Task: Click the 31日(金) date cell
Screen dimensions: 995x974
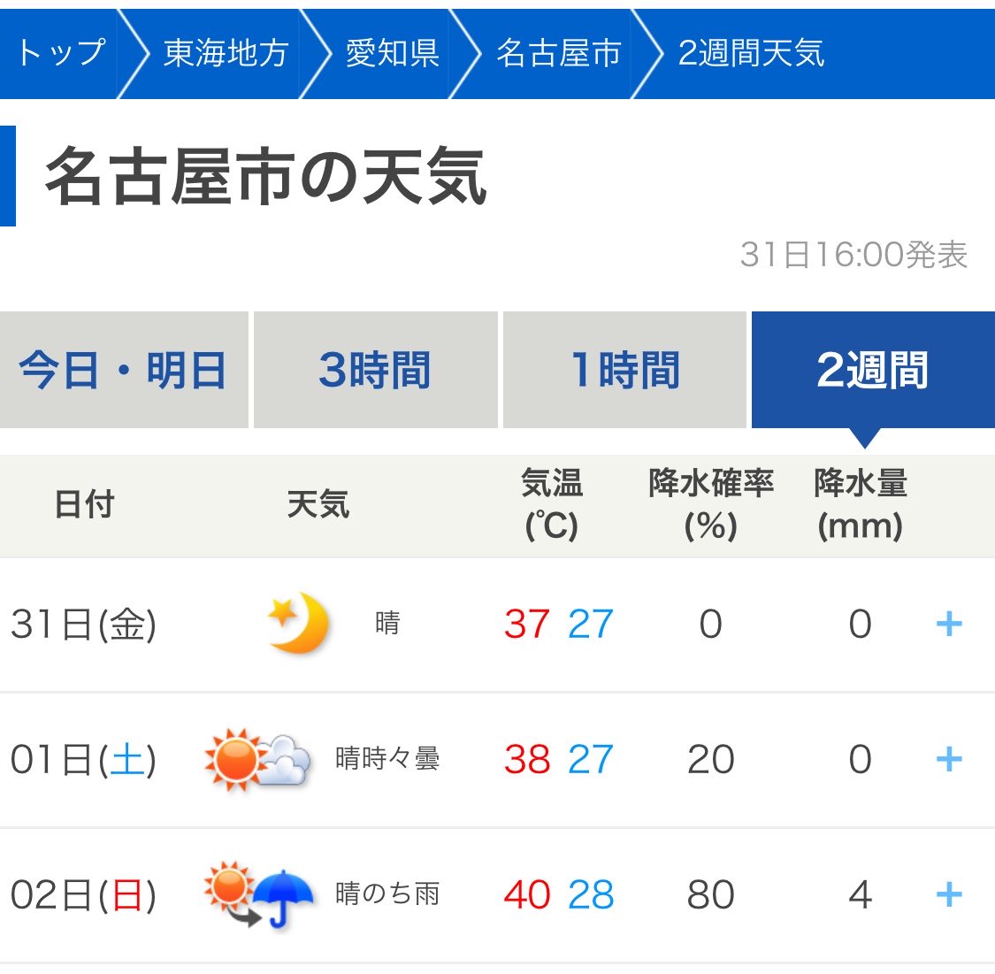Action: [83, 625]
